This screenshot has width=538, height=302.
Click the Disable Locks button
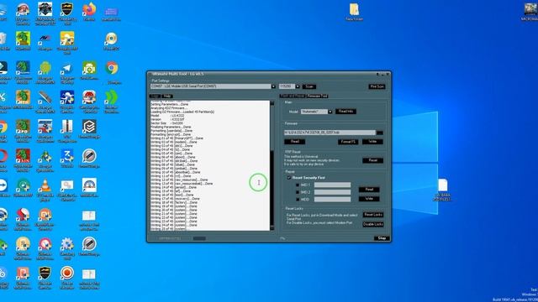[373, 224]
